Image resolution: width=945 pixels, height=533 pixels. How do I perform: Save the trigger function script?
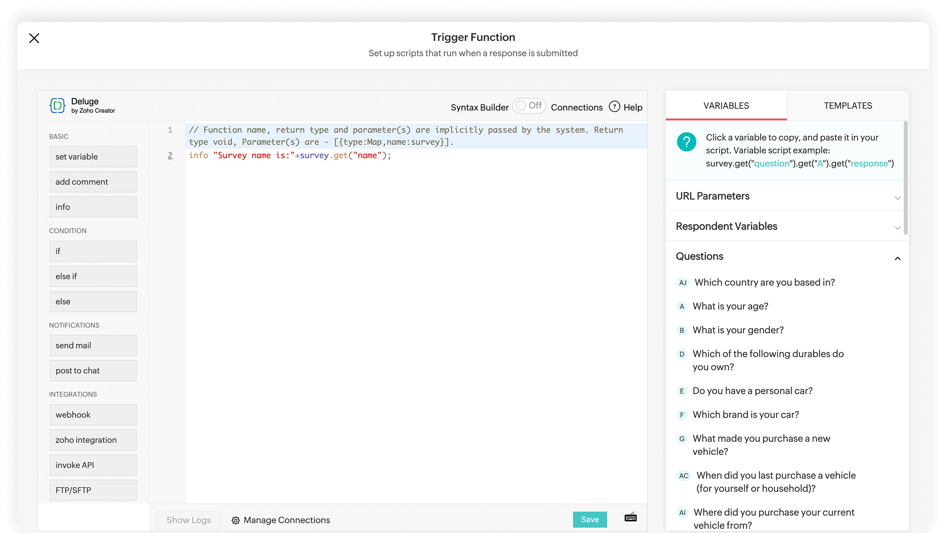click(590, 519)
